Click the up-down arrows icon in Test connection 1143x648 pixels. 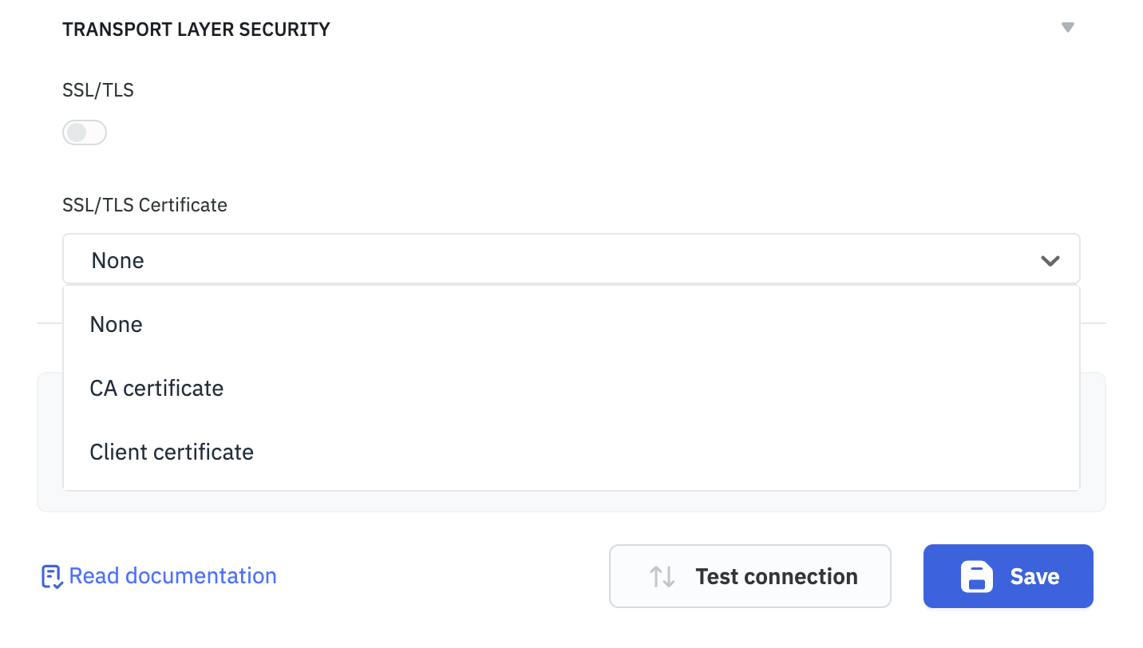[663, 576]
